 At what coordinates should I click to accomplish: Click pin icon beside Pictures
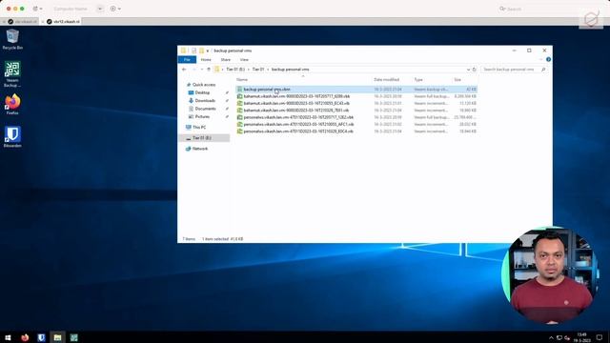(227, 116)
